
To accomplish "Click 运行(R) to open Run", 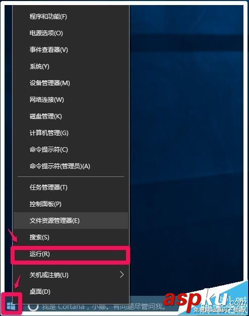I will click(x=71, y=254).
